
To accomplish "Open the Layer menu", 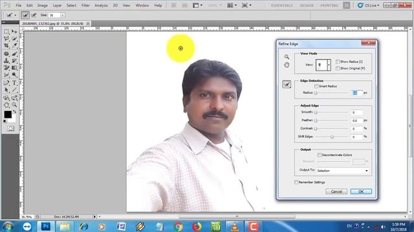I will tap(57, 5).
